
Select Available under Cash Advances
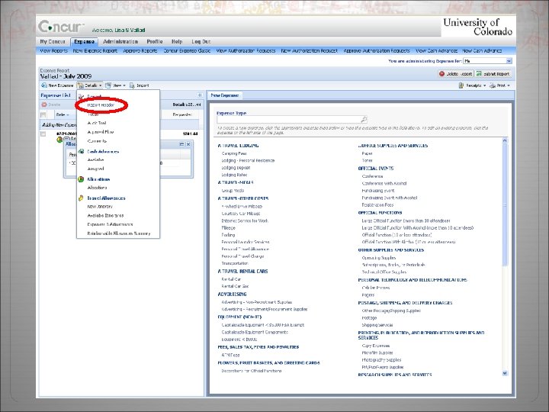click(x=95, y=159)
